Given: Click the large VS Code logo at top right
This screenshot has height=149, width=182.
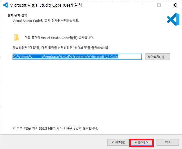Looking at the screenshot, I should coord(173,19).
